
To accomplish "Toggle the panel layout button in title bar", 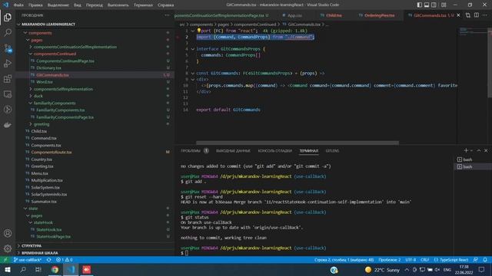I will [x=427, y=5].
